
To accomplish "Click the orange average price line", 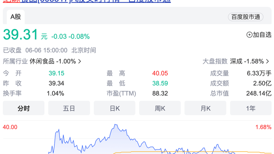I will click(192, 152).
